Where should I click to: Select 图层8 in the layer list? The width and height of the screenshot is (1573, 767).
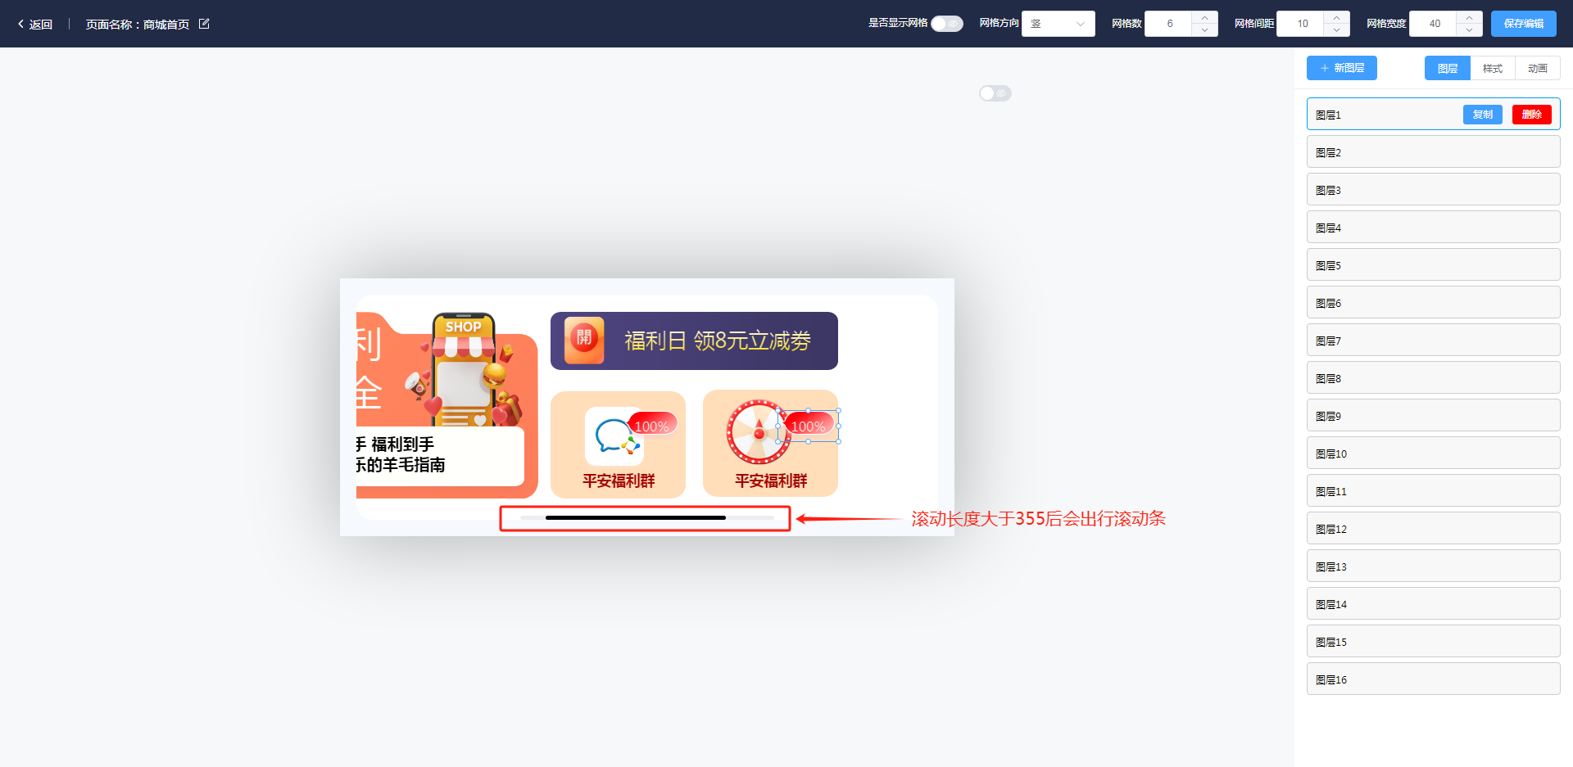coord(1433,379)
